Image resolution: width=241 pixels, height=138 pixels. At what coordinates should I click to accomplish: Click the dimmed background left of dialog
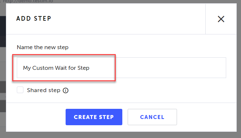click(3, 66)
